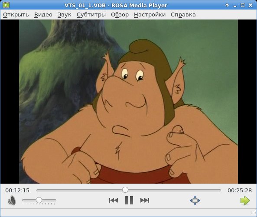Open the Обзор menu
The image size is (257, 217).
(120, 15)
